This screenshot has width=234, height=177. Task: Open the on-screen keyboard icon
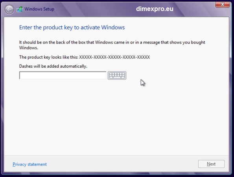[x=117, y=76]
